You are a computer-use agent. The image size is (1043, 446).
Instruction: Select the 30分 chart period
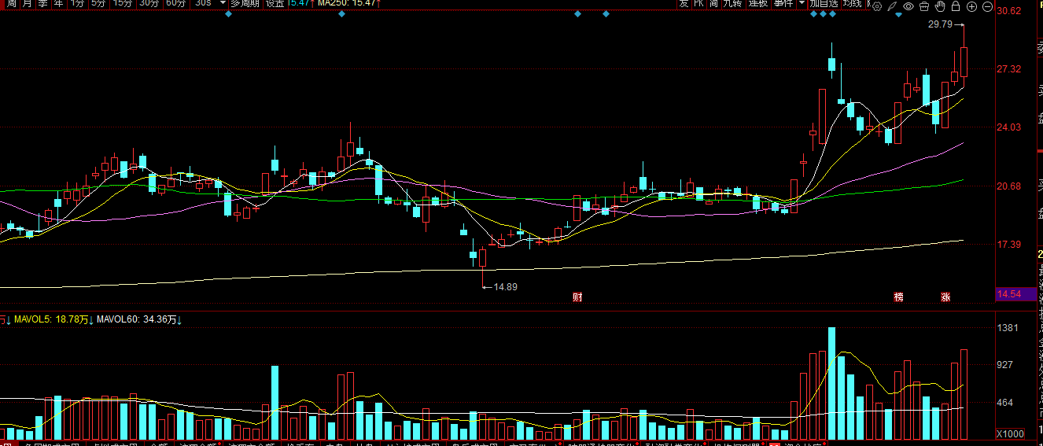click(149, 3)
